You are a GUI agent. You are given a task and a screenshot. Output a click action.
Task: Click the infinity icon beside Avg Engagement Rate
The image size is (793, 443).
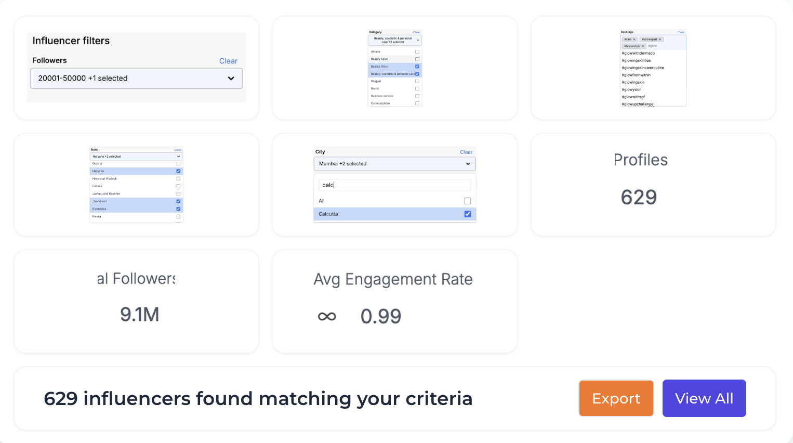327,316
